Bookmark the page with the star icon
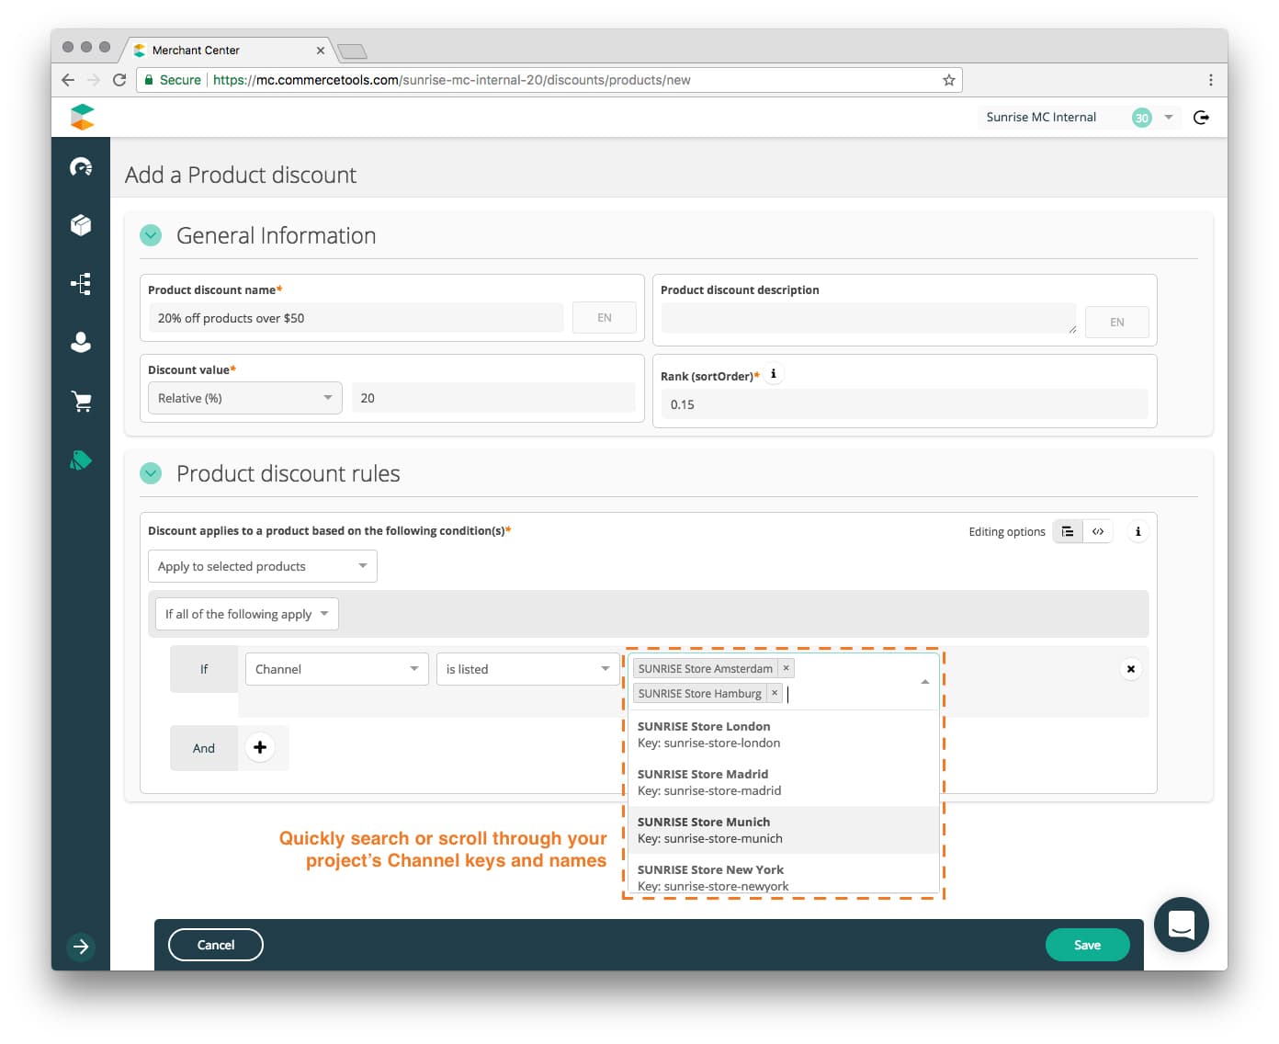The width and height of the screenshot is (1279, 1044). (x=948, y=80)
